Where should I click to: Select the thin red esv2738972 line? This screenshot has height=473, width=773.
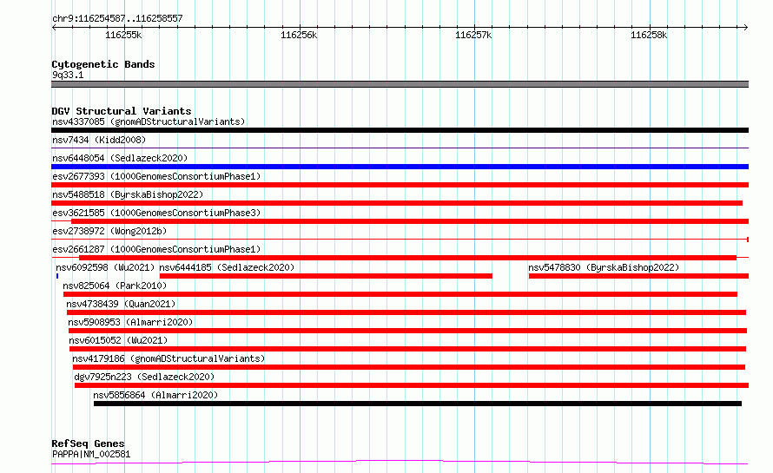[x=400, y=240]
